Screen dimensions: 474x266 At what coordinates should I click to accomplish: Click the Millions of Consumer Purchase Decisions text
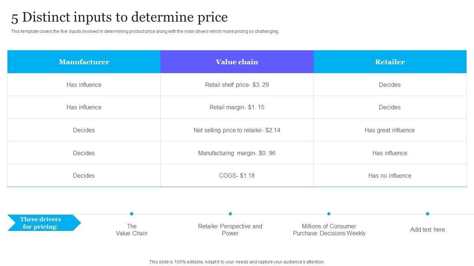[x=329, y=229]
